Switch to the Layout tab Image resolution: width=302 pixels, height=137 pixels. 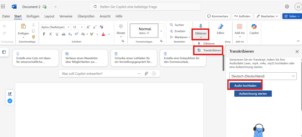pos(49,16)
